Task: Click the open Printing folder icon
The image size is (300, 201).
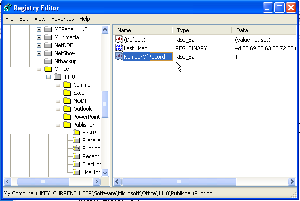Action: (76, 148)
